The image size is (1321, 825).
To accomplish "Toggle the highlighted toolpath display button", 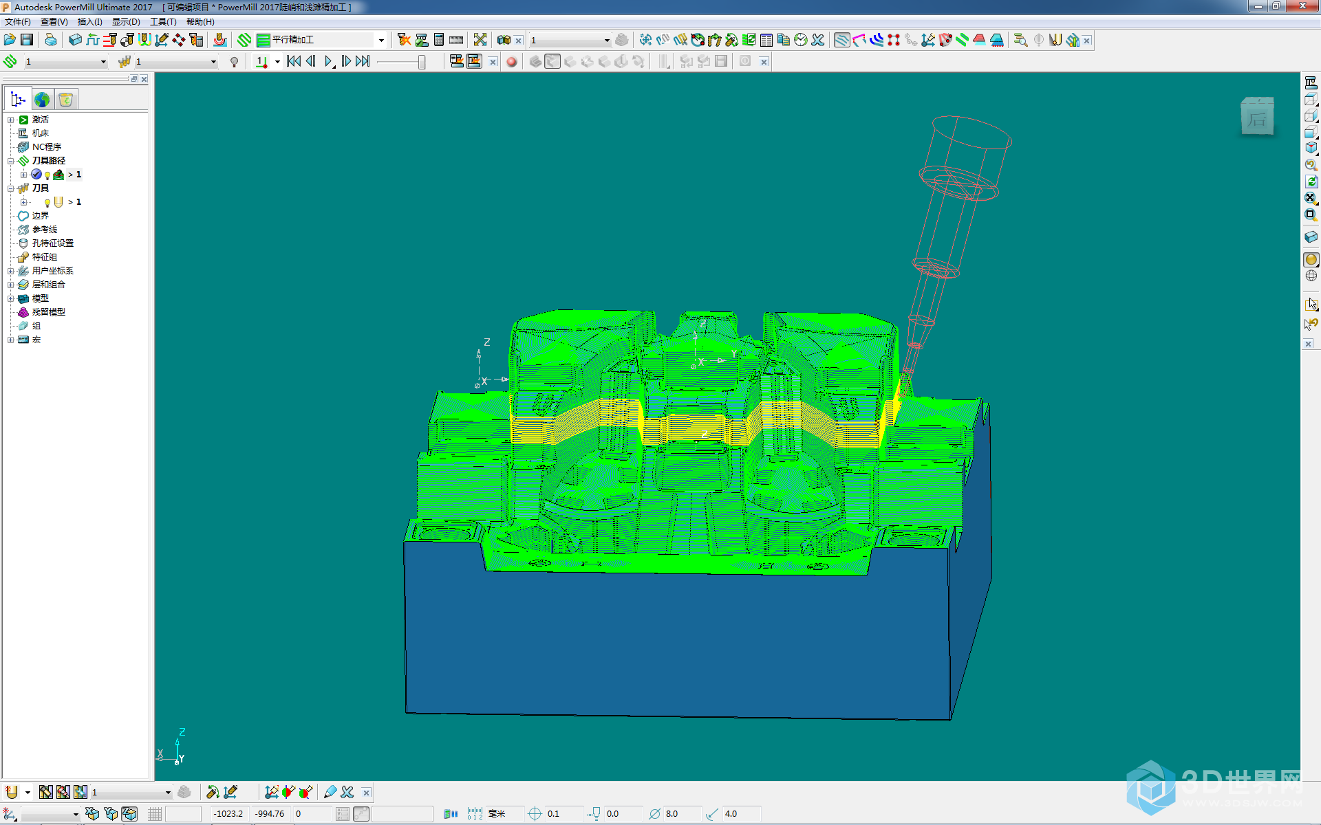I will [x=841, y=40].
